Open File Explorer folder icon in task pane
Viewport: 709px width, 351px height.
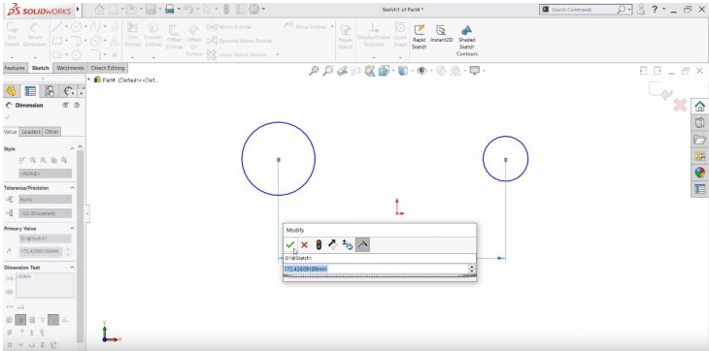699,140
